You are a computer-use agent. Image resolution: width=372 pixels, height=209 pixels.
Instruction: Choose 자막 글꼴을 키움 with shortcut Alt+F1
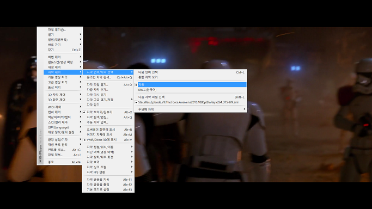(108, 180)
